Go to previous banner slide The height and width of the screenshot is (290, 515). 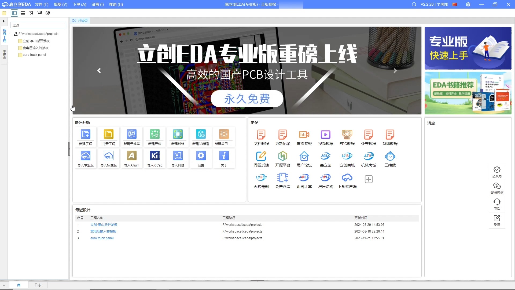(99, 71)
